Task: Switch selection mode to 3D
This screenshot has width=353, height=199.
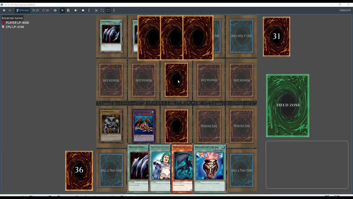Action: pyautogui.click(x=46, y=10)
